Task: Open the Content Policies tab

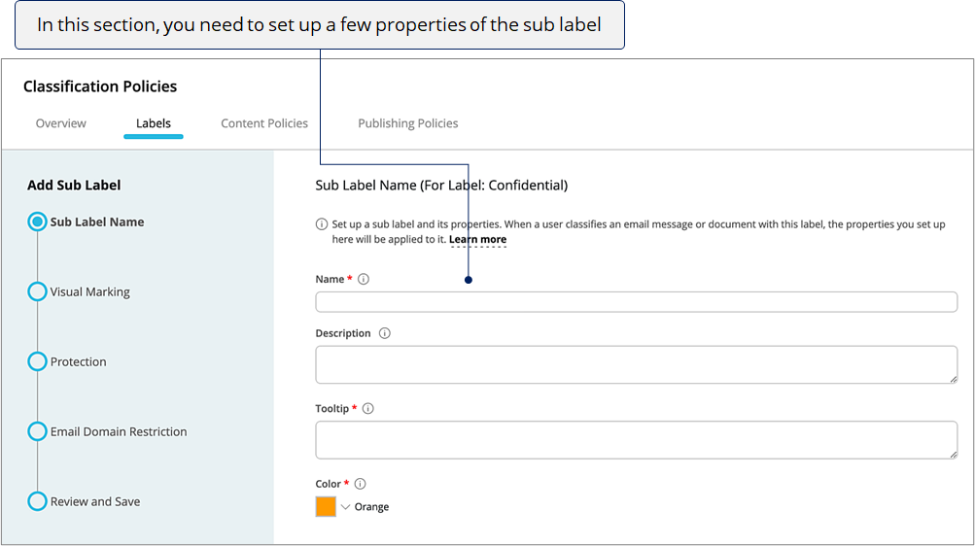Action: (x=264, y=123)
